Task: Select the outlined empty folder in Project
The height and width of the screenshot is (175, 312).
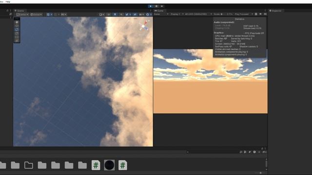Action: tap(29, 165)
